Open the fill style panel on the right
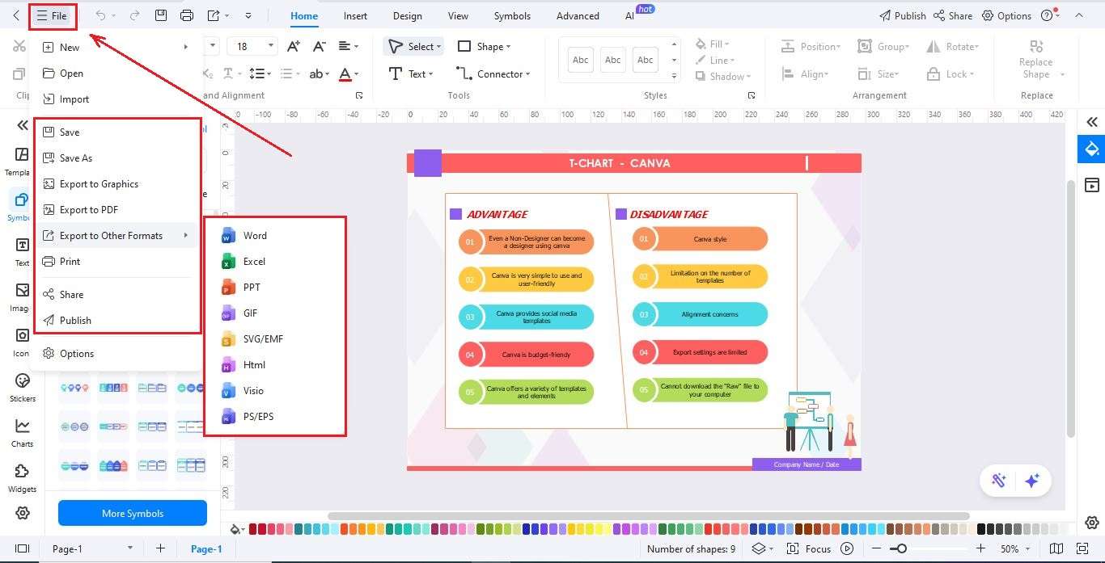Viewport: 1105px width, 563px height. (x=1092, y=149)
